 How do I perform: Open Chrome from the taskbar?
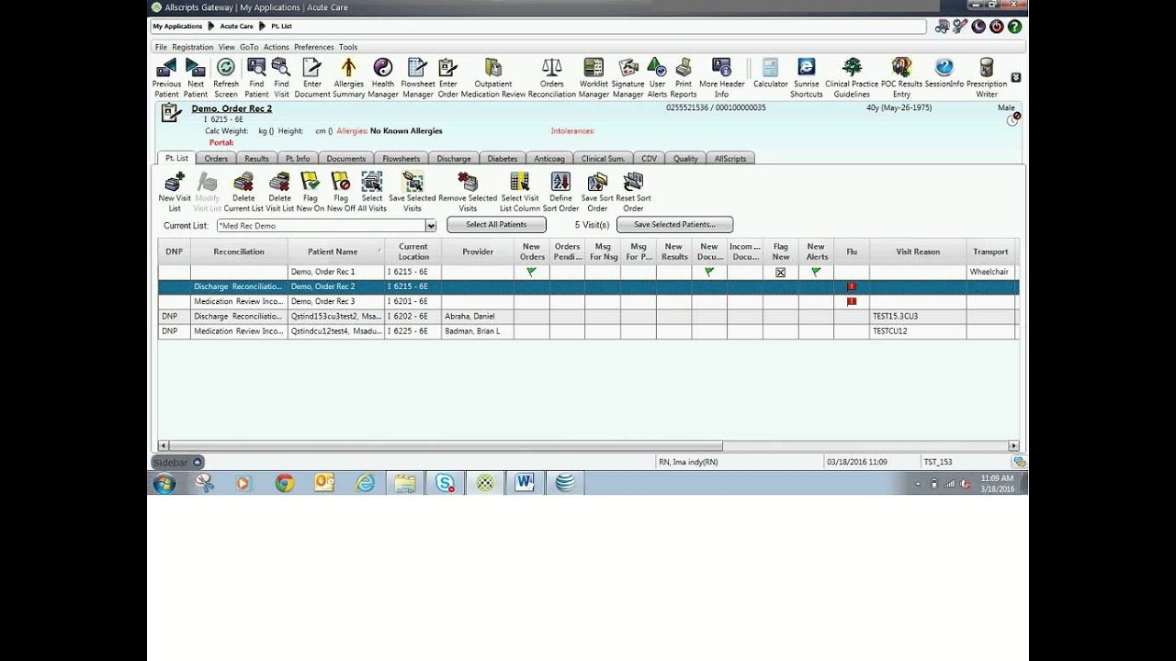285,483
